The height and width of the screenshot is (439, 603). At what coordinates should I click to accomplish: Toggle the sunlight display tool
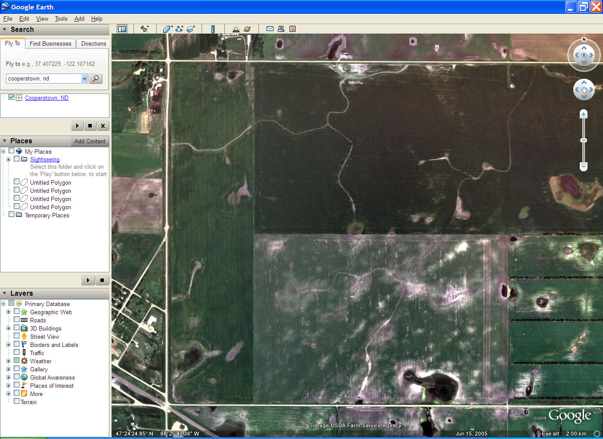(236, 29)
